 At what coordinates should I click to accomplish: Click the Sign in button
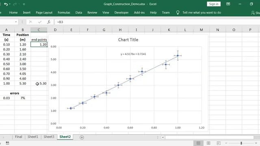[214, 4]
